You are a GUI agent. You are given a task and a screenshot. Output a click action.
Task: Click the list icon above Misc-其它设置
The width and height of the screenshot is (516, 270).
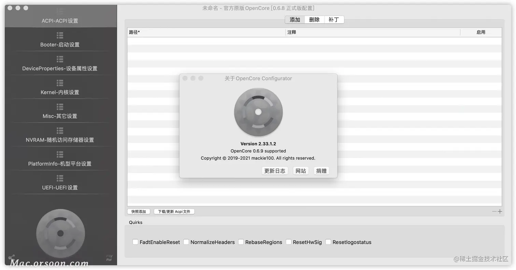[60, 107]
